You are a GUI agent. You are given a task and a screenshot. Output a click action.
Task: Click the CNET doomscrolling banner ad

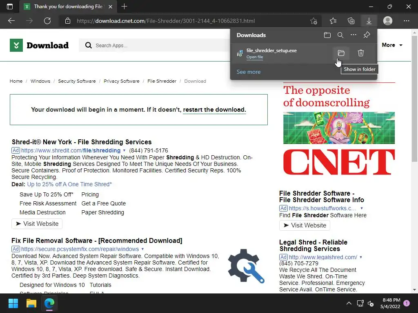point(339,129)
